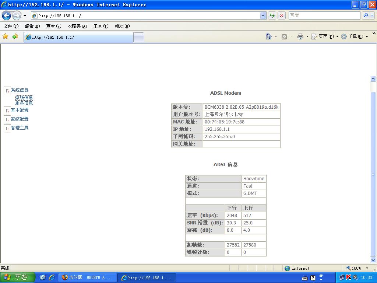The width and height of the screenshot is (377, 283).
Task: Click the subnet mask value 255.255.255.0
Action: pos(219,136)
